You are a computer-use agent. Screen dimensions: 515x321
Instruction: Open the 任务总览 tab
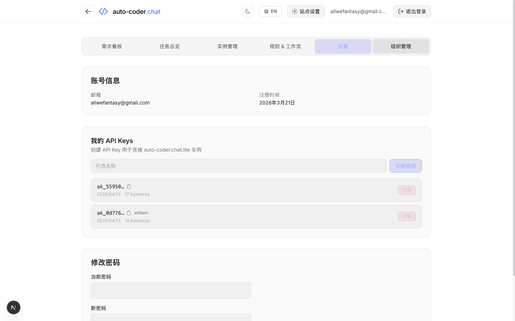[x=170, y=46]
